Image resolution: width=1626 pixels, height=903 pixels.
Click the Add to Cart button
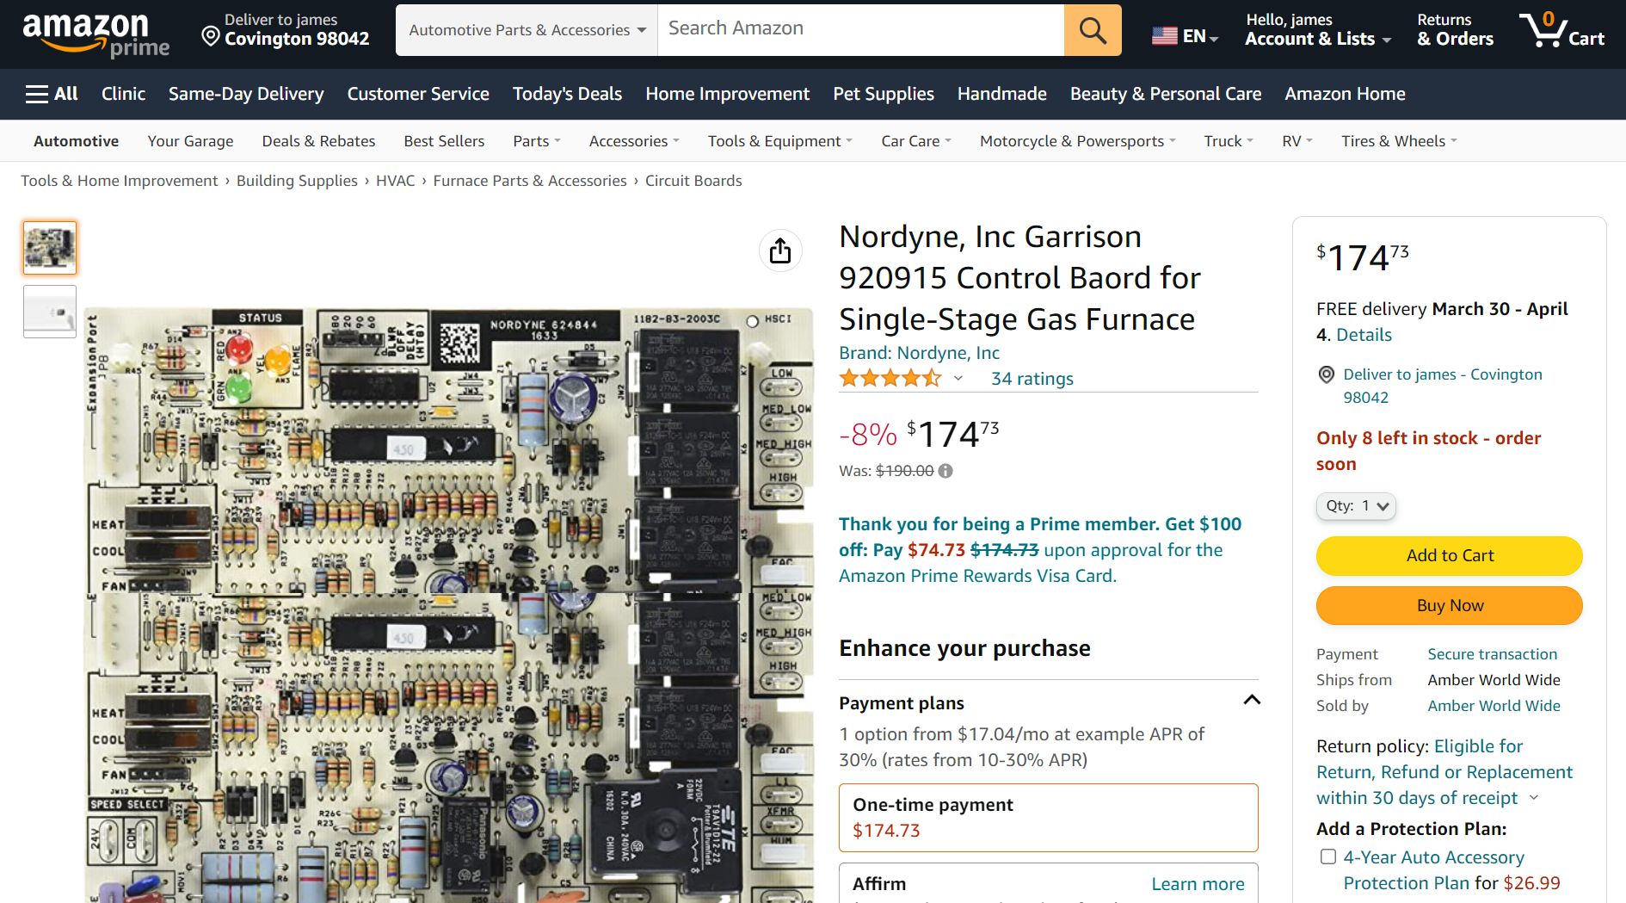1449,556
